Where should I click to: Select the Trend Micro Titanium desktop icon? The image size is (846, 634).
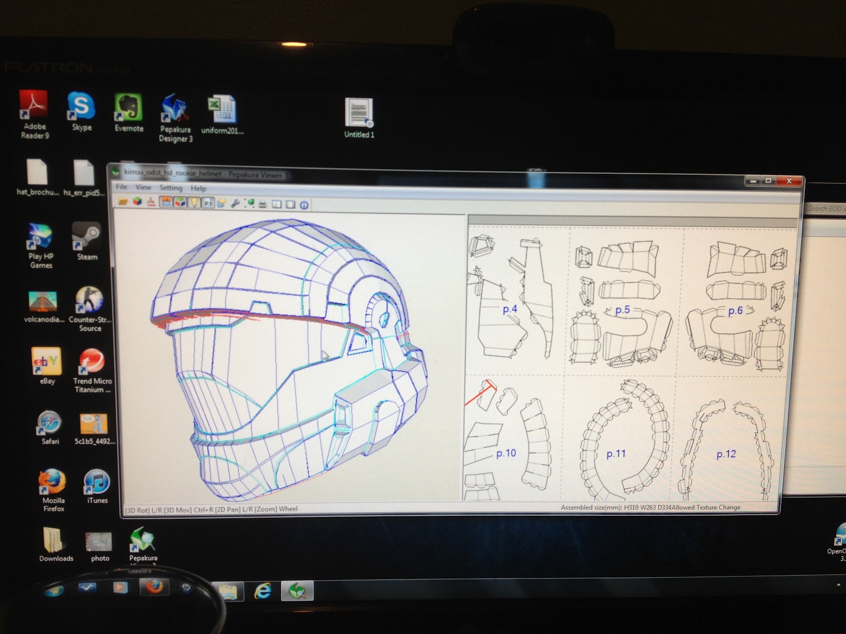tap(92, 370)
